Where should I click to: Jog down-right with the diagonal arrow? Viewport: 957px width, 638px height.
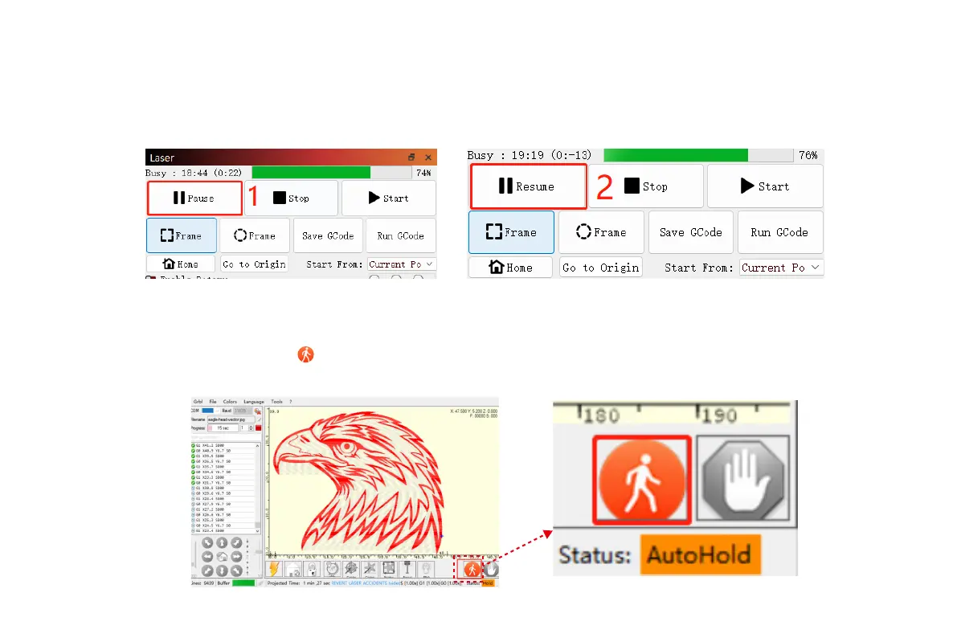[236, 571]
